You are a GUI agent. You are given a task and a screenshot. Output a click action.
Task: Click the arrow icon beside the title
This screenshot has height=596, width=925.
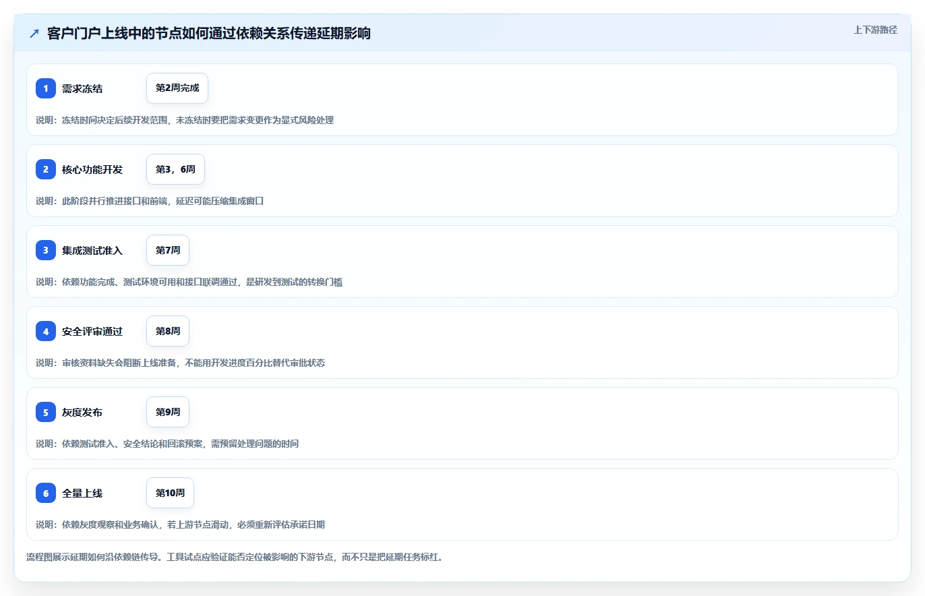(34, 33)
